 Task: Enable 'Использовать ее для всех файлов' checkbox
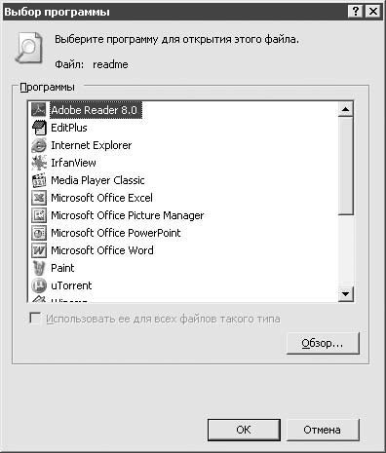(x=35, y=319)
